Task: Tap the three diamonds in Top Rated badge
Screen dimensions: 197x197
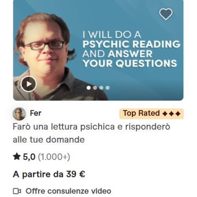Action: pyautogui.click(x=171, y=113)
